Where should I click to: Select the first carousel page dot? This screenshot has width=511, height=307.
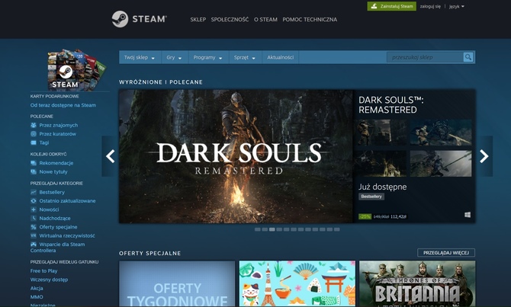click(x=258, y=229)
